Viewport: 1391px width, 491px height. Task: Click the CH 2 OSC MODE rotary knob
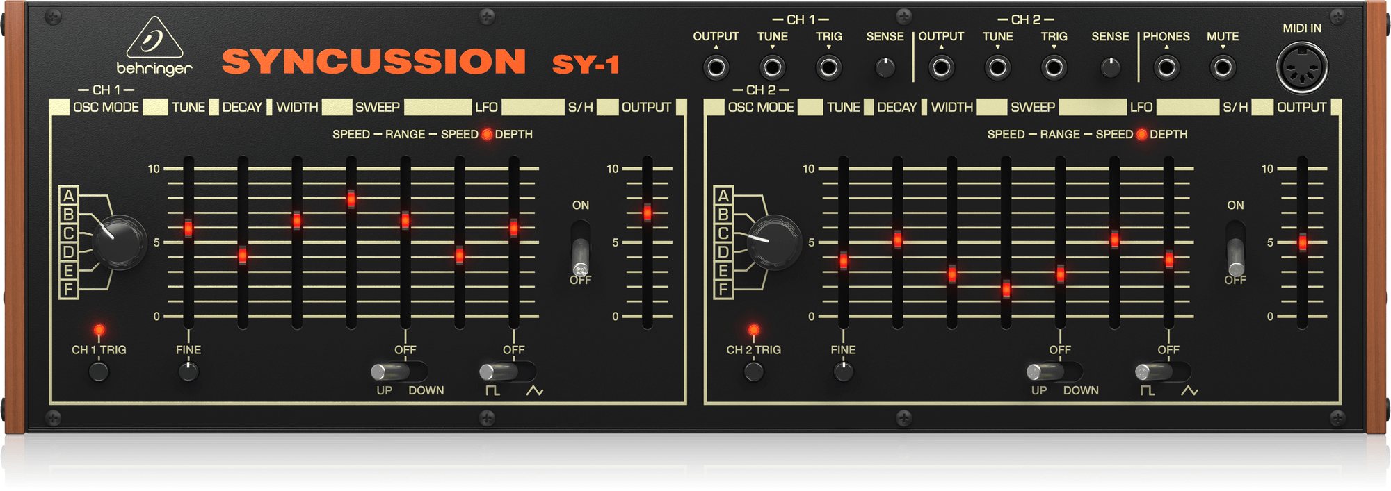(774, 242)
